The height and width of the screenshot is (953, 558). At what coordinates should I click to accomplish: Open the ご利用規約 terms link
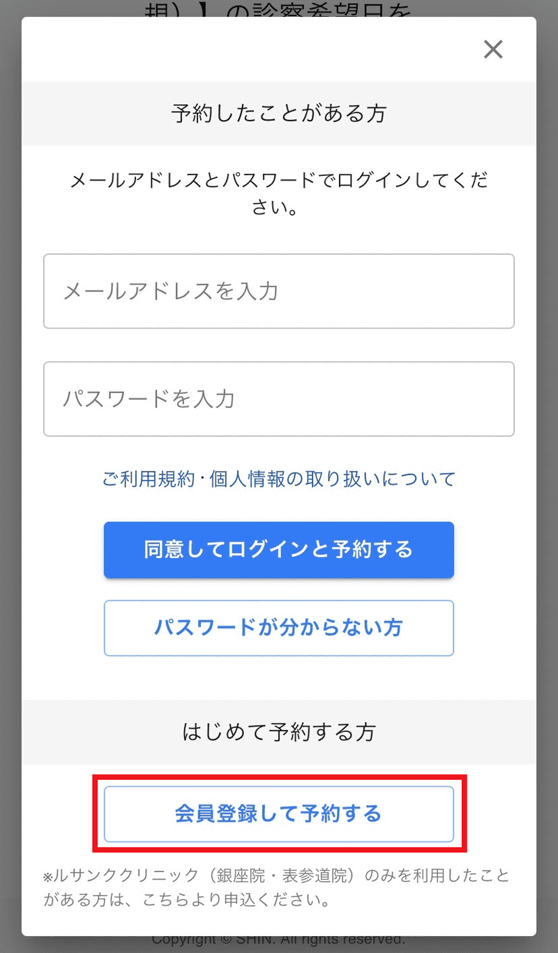149,479
